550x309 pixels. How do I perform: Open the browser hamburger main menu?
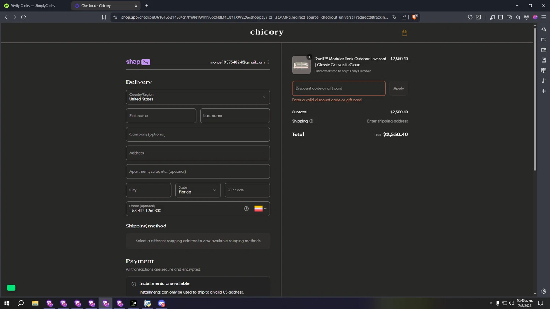544,17
